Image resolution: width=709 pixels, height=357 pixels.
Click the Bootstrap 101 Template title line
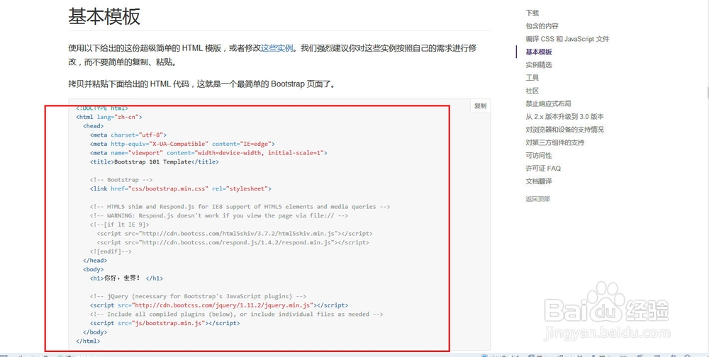[x=154, y=161]
